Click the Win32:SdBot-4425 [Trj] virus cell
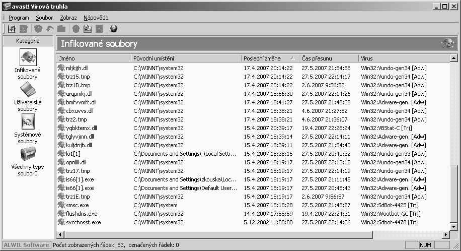The height and width of the screenshot is (251, 461). tap(390, 205)
